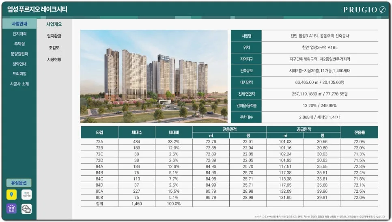Screen dimensions: 392x222
Task: Switch to the 시장현황 submenu tab
Action: (54, 60)
